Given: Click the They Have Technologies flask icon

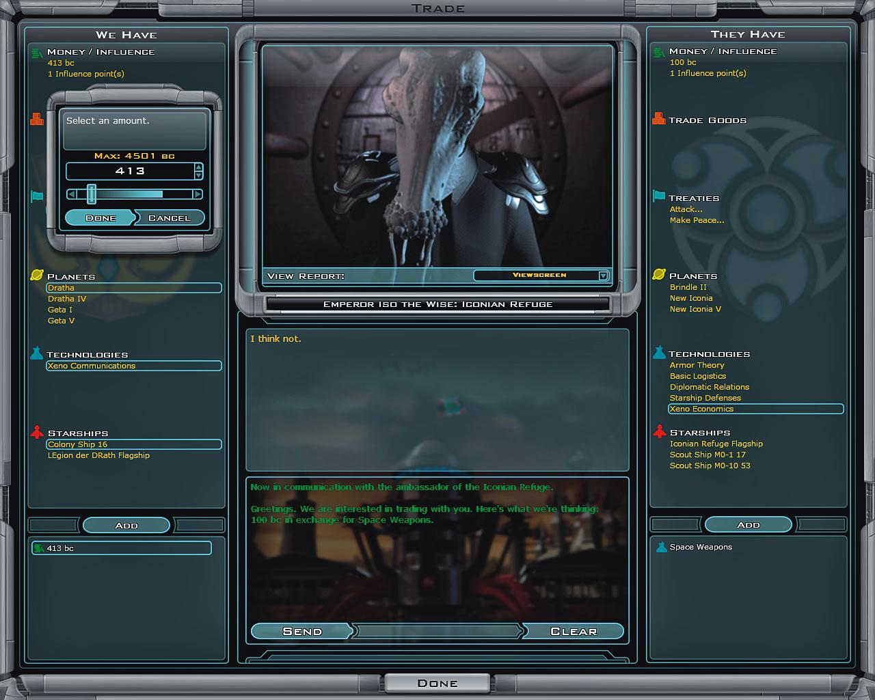Looking at the screenshot, I should [x=659, y=353].
